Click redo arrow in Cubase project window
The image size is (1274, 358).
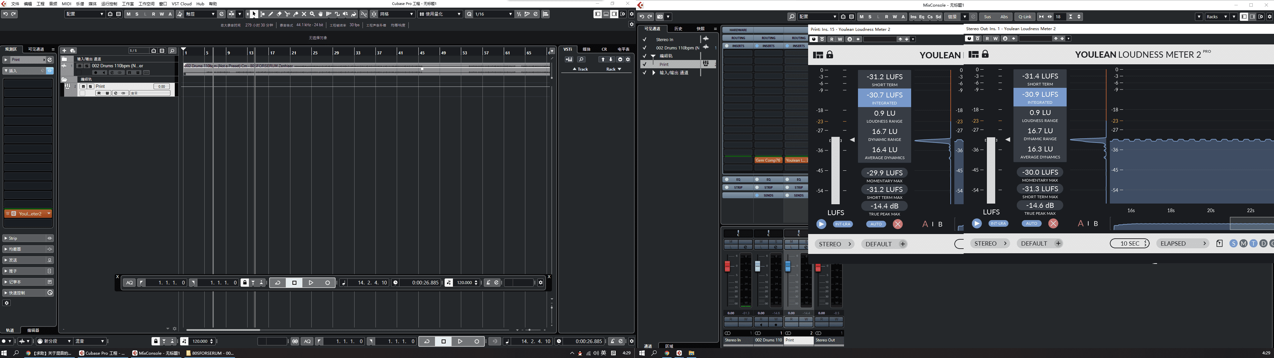[13, 14]
